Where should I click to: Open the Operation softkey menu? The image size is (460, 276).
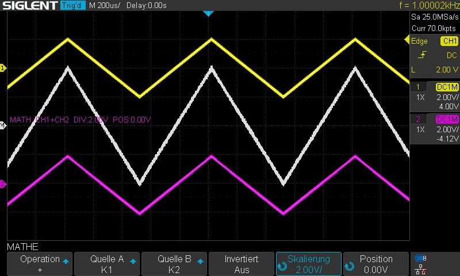[40, 264]
